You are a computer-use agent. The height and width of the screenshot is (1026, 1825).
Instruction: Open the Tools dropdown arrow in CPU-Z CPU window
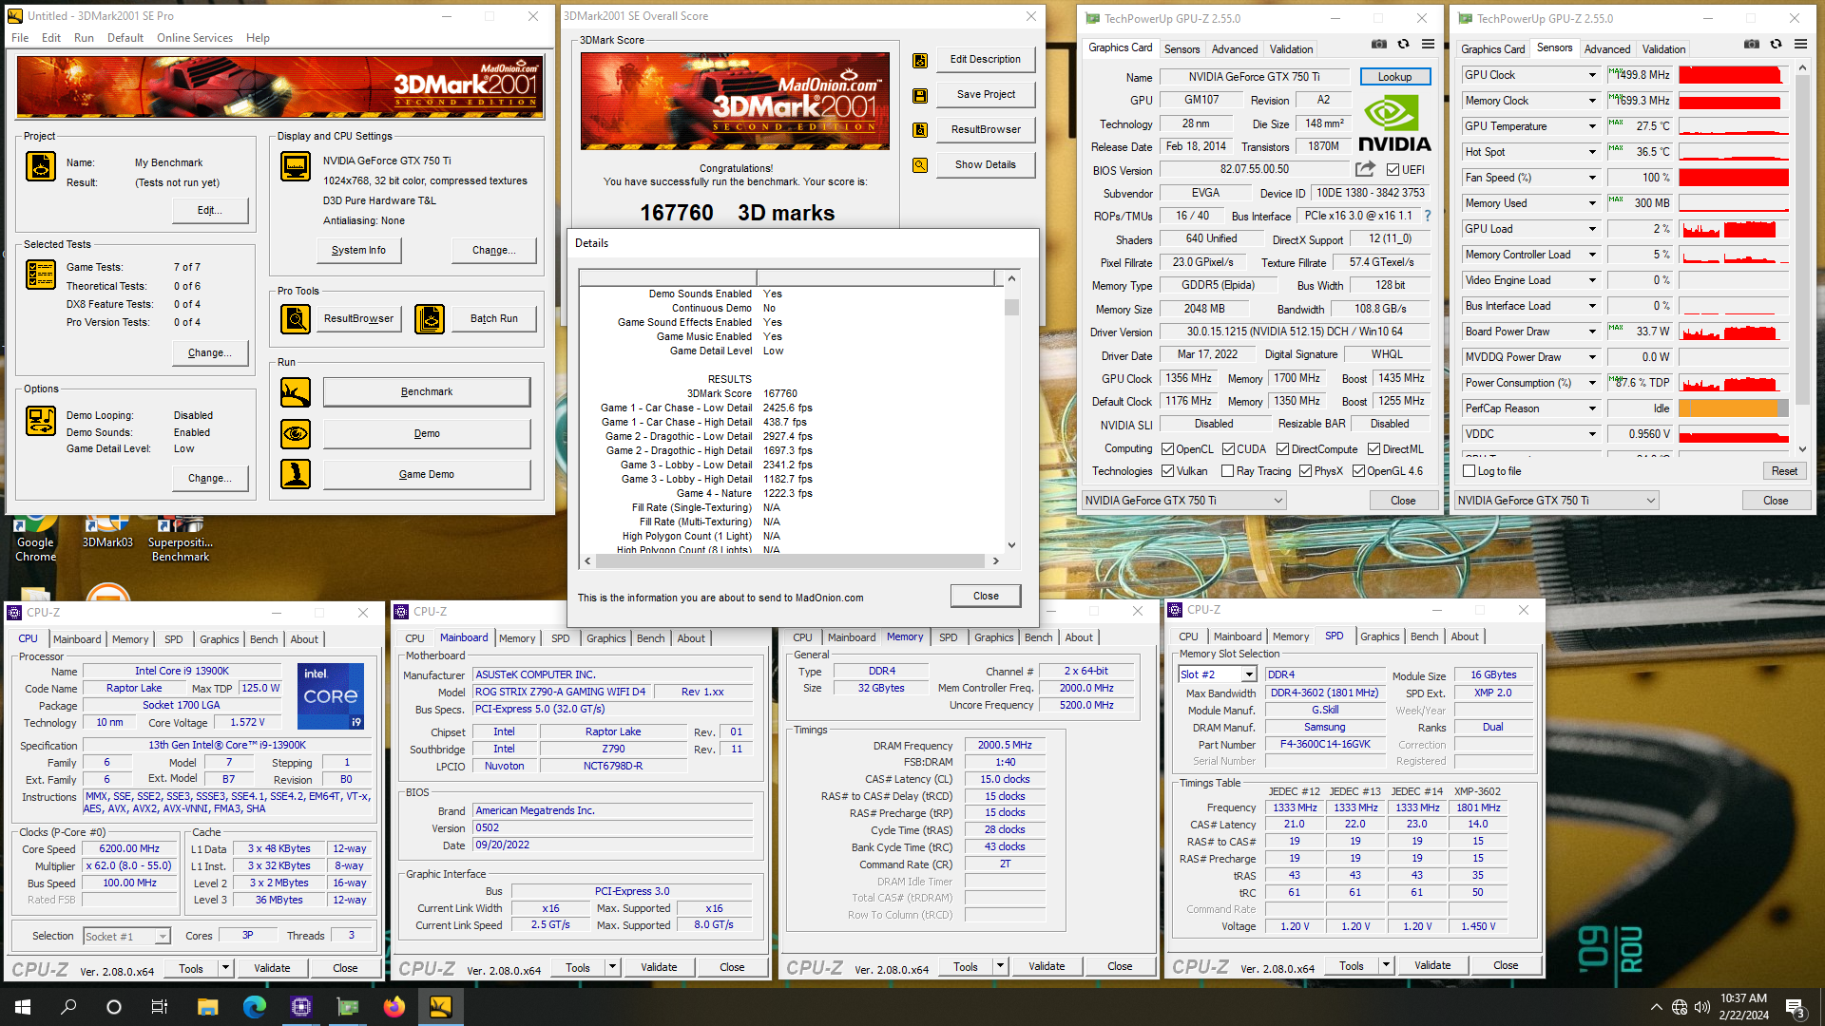pyautogui.click(x=226, y=969)
